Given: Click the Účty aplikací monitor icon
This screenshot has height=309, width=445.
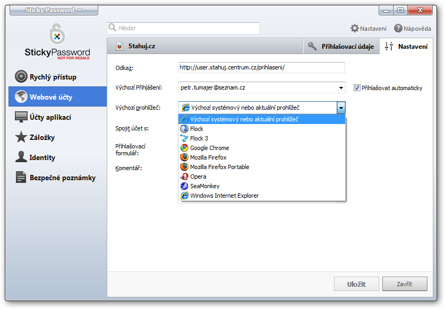Looking at the screenshot, I should click(x=21, y=117).
